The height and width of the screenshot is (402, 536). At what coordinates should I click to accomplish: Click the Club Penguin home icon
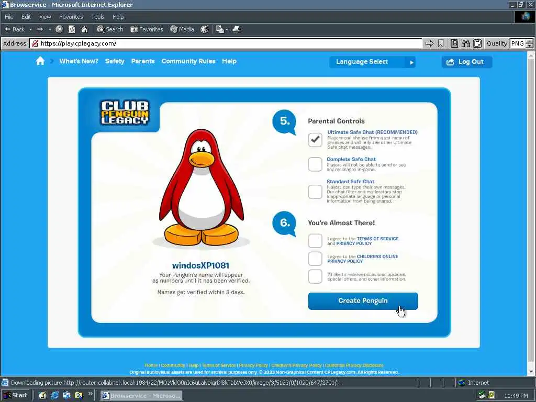(x=40, y=61)
